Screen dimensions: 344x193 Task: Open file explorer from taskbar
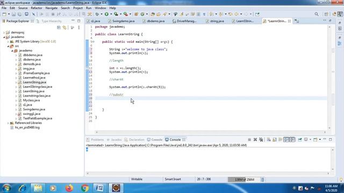point(38,188)
